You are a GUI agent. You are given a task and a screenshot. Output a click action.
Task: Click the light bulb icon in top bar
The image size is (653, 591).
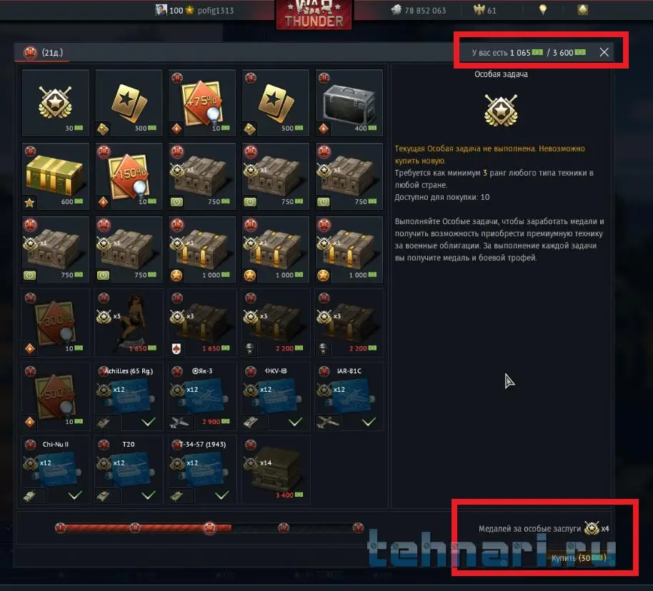click(543, 9)
